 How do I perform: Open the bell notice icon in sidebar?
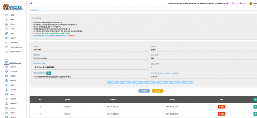click(6, 90)
